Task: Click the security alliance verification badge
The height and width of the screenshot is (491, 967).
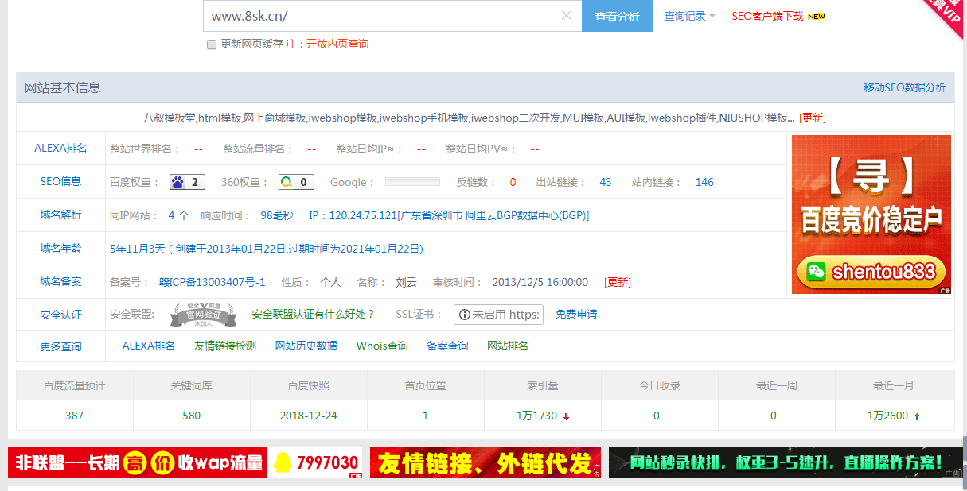Action: (x=203, y=315)
